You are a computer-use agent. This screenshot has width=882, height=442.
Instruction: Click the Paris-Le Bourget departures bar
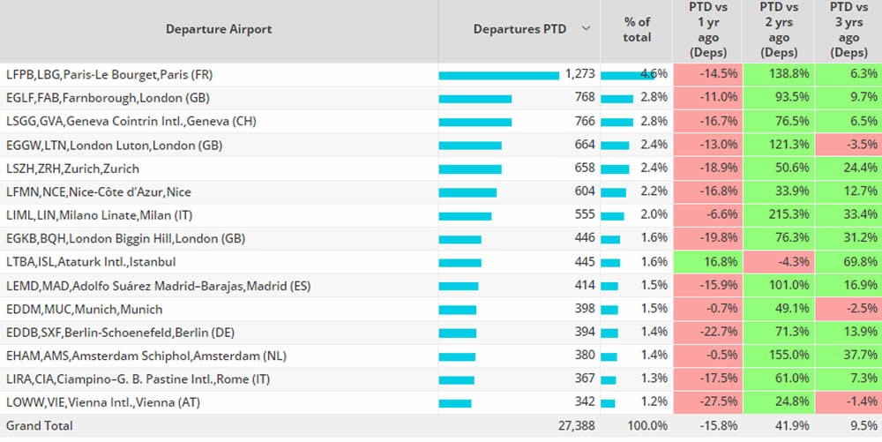(499, 76)
